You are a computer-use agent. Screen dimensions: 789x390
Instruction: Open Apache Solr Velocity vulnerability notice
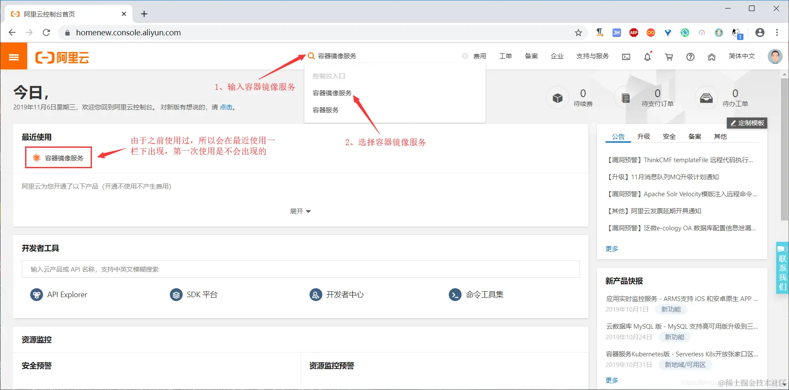click(x=682, y=194)
